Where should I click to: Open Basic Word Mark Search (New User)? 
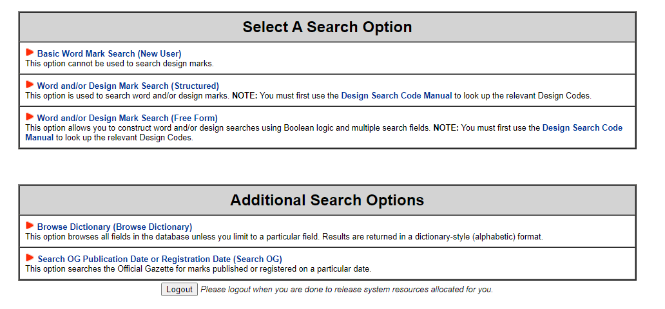[109, 53]
